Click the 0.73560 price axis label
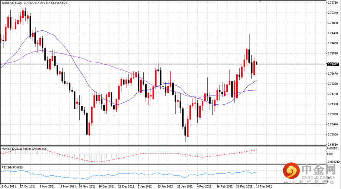341x189 pixels. pos(333,53)
